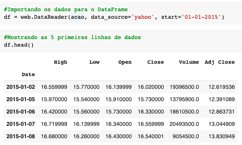Click High value 15.970000
The width and height of the screenshot is (242, 145).
(54, 99)
